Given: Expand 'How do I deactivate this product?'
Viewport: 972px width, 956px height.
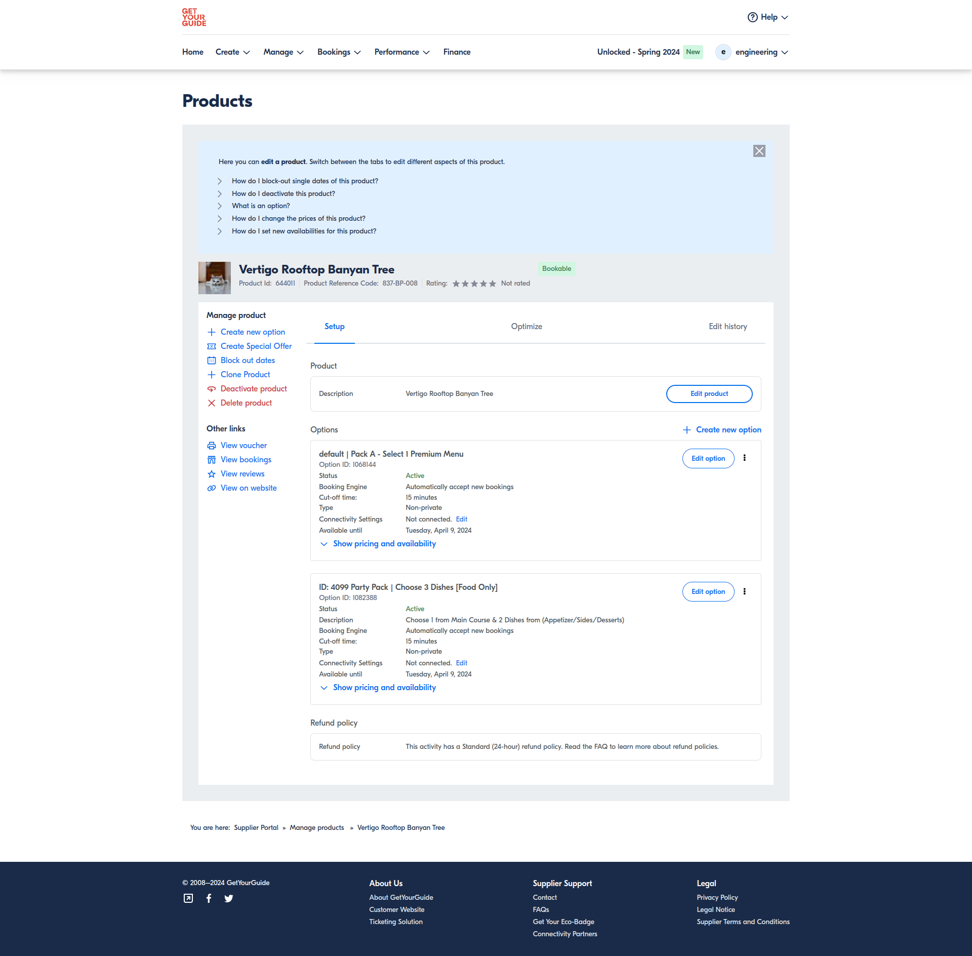Looking at the screenshot, I should coord(283,193).
